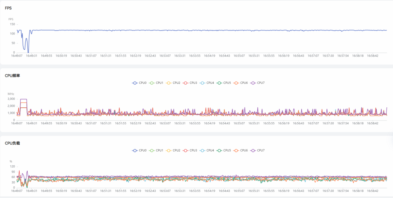Select CPU6 label in CPU负载 legend

244,150
